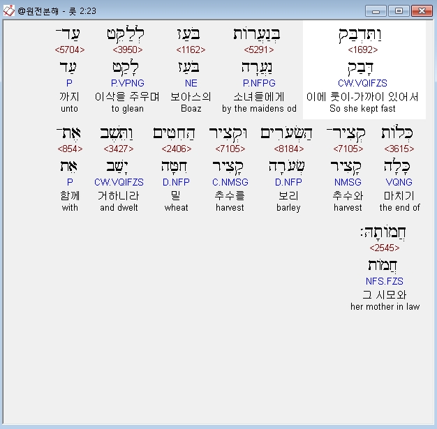Click the app icon in title bar

pos(8,11)
